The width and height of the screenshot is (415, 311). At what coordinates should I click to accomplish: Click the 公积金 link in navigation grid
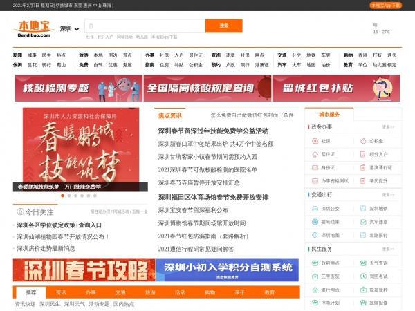[x=196, y=65]
